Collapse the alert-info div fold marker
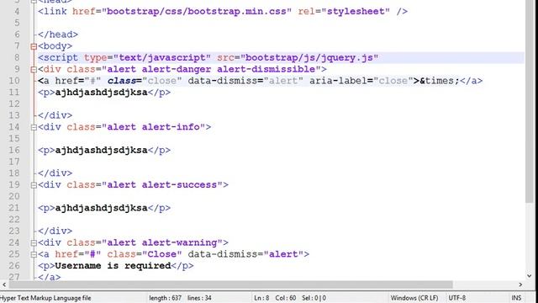The width and height of the screenshot is (538, 303). point(34,127)
